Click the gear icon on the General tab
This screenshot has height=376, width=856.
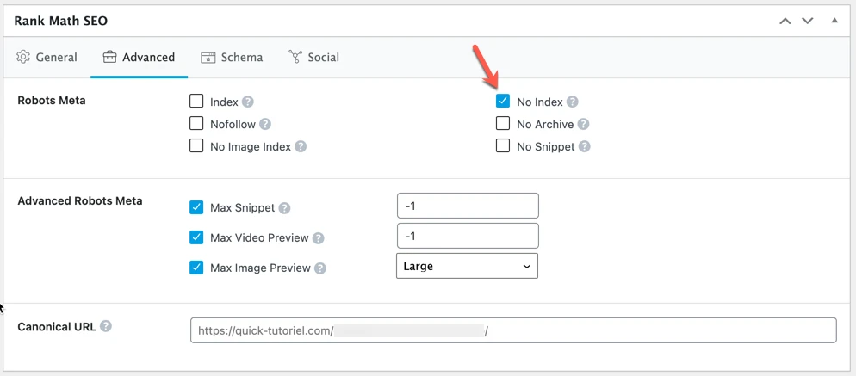[x=23, y=58]
